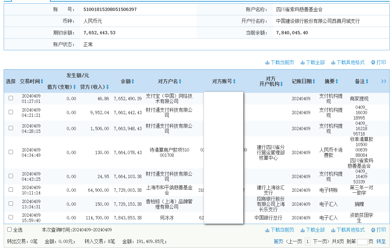Click current page number 1
391x248 pixels.
[x=307, y=242]
